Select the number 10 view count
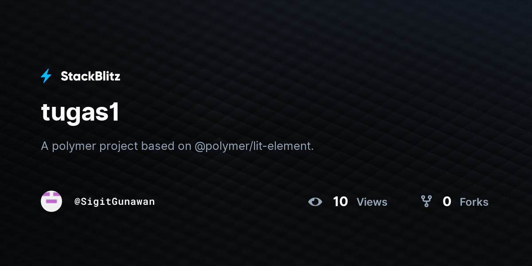This screenshot has height=266, width=532. point(340,202)
